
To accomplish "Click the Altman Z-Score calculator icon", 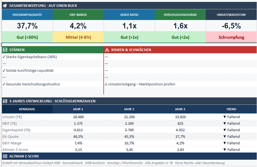I will (5, 156).
